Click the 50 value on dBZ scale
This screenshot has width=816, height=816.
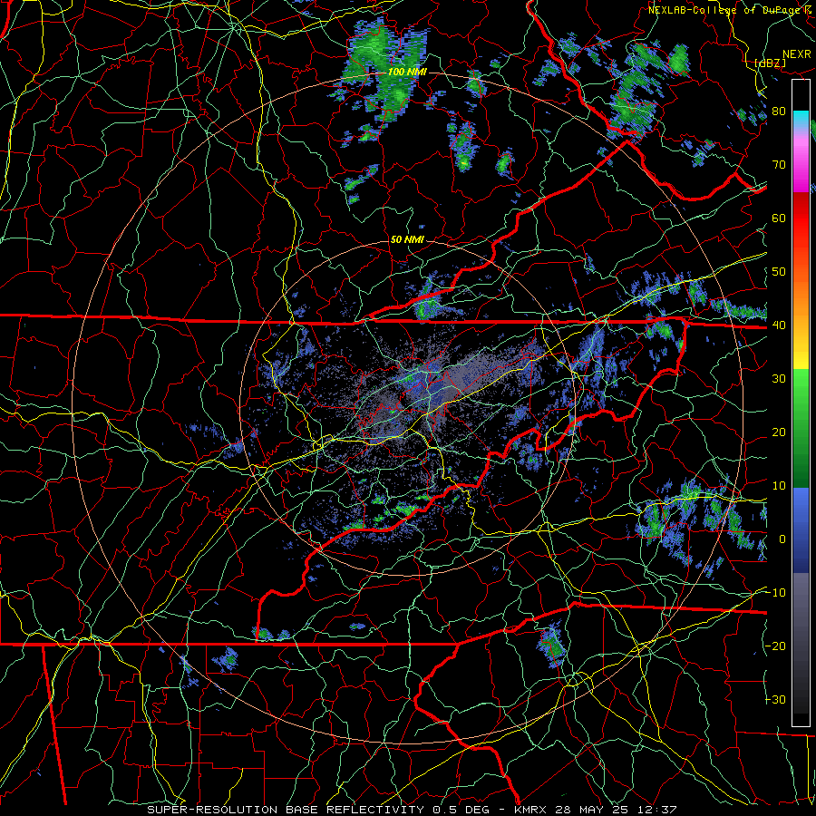pos(779,272)
